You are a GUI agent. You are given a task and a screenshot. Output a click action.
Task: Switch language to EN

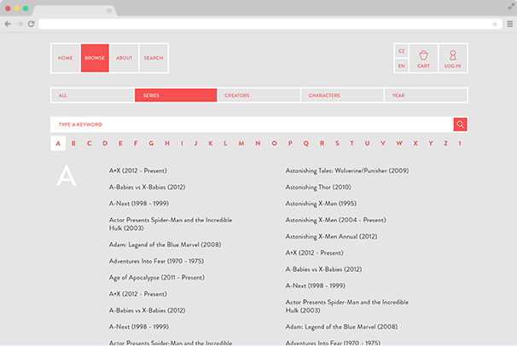pos(401,66)
